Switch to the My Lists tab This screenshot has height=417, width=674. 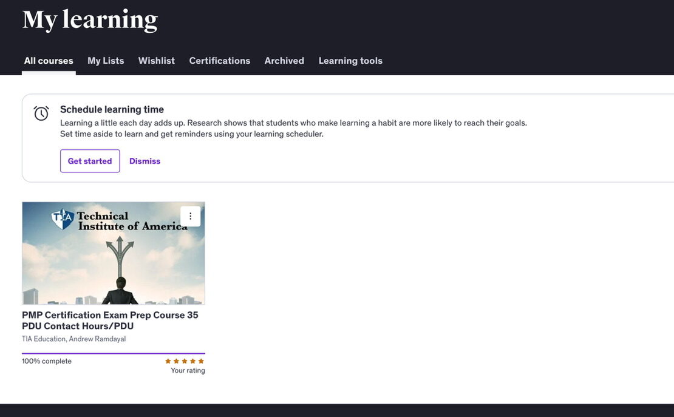(x=106, y=61)
